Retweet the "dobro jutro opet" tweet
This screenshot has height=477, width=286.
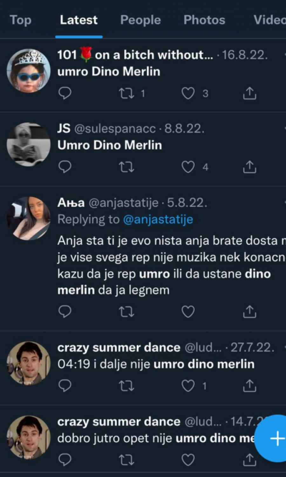pyautogui.click(x=126, y=460)
